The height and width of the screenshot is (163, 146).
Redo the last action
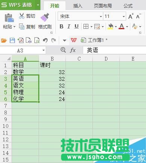(x=54, y=40)
